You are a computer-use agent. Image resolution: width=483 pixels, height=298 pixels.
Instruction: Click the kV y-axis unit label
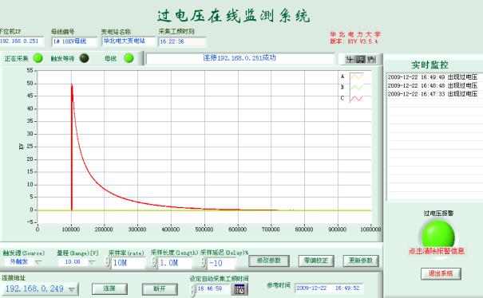pyautogui.click(x=22, y=147)
